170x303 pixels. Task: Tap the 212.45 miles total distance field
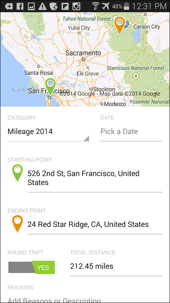[116, 267]
